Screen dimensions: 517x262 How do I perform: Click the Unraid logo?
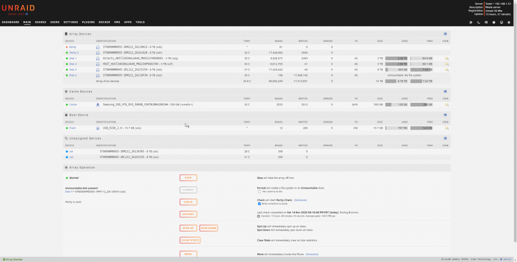(18, 8)
